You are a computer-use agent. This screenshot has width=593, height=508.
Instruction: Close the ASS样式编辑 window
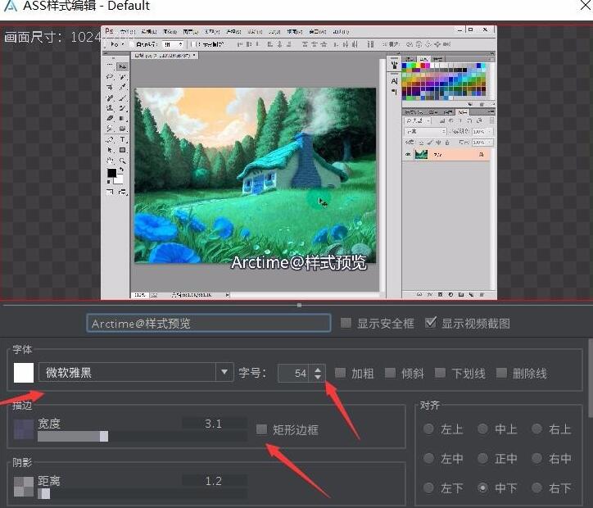pos(586,5)
